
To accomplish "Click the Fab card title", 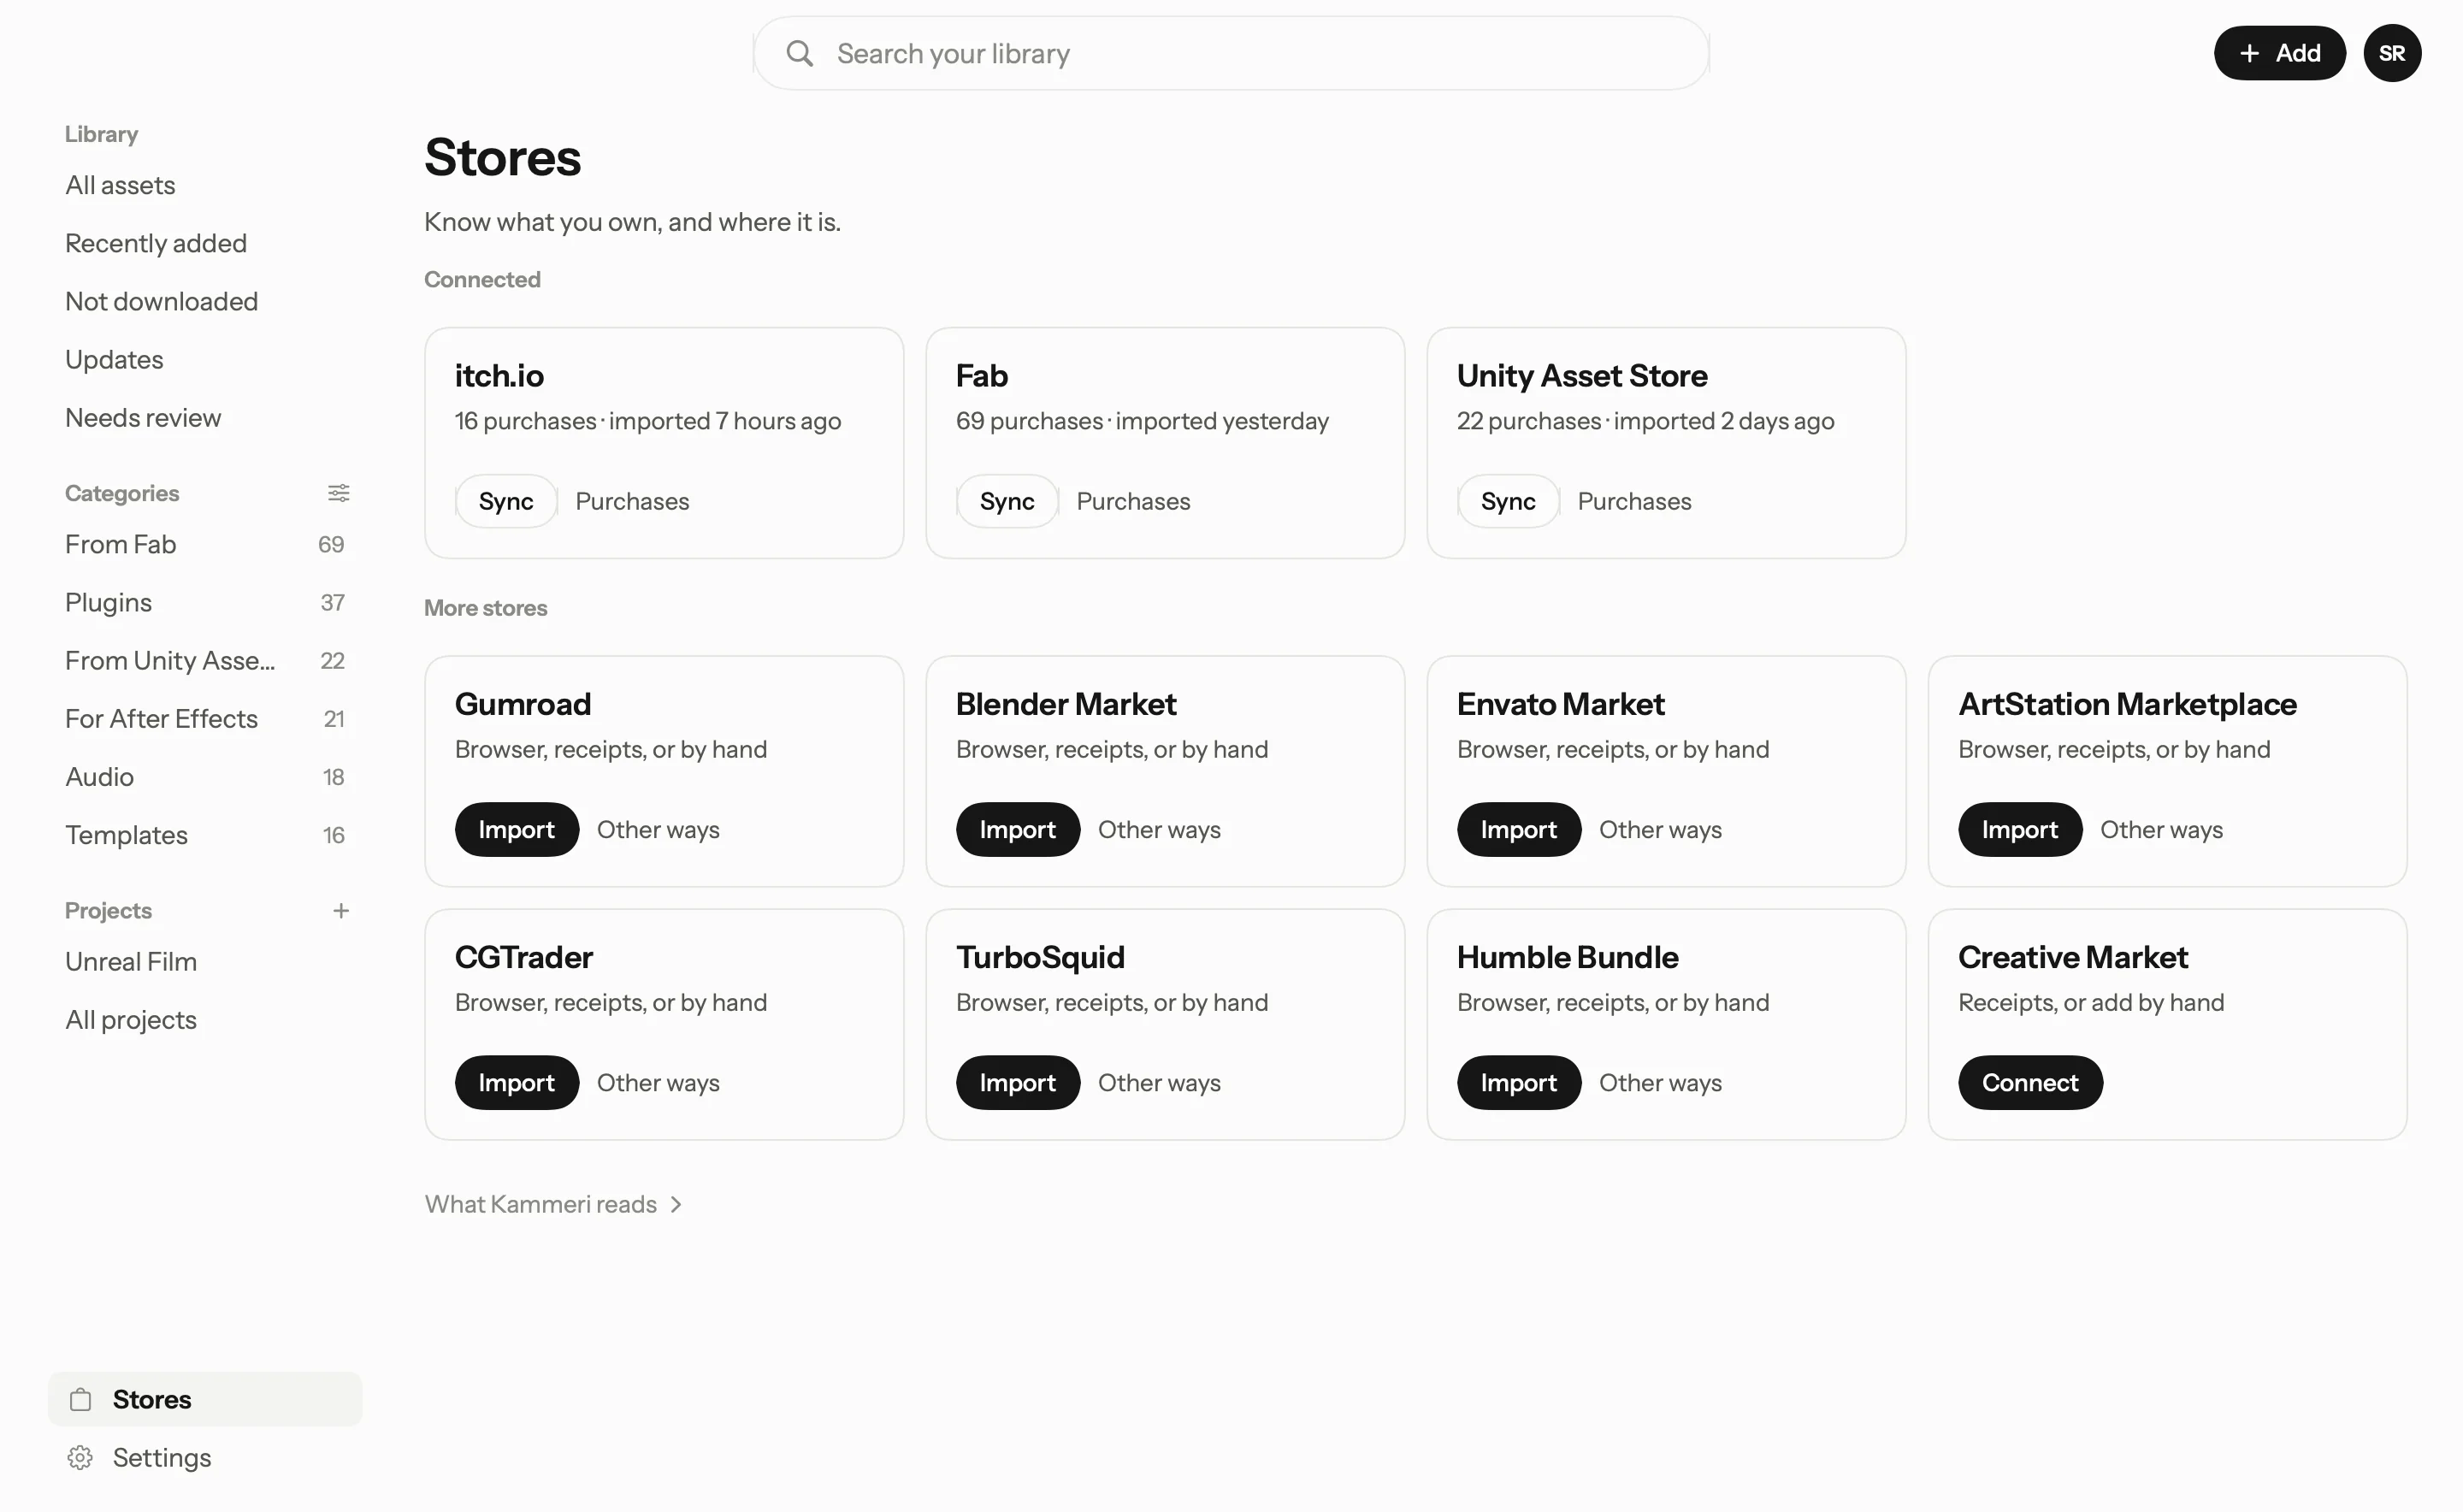I will pyautogui.click(x=982, y=375).
